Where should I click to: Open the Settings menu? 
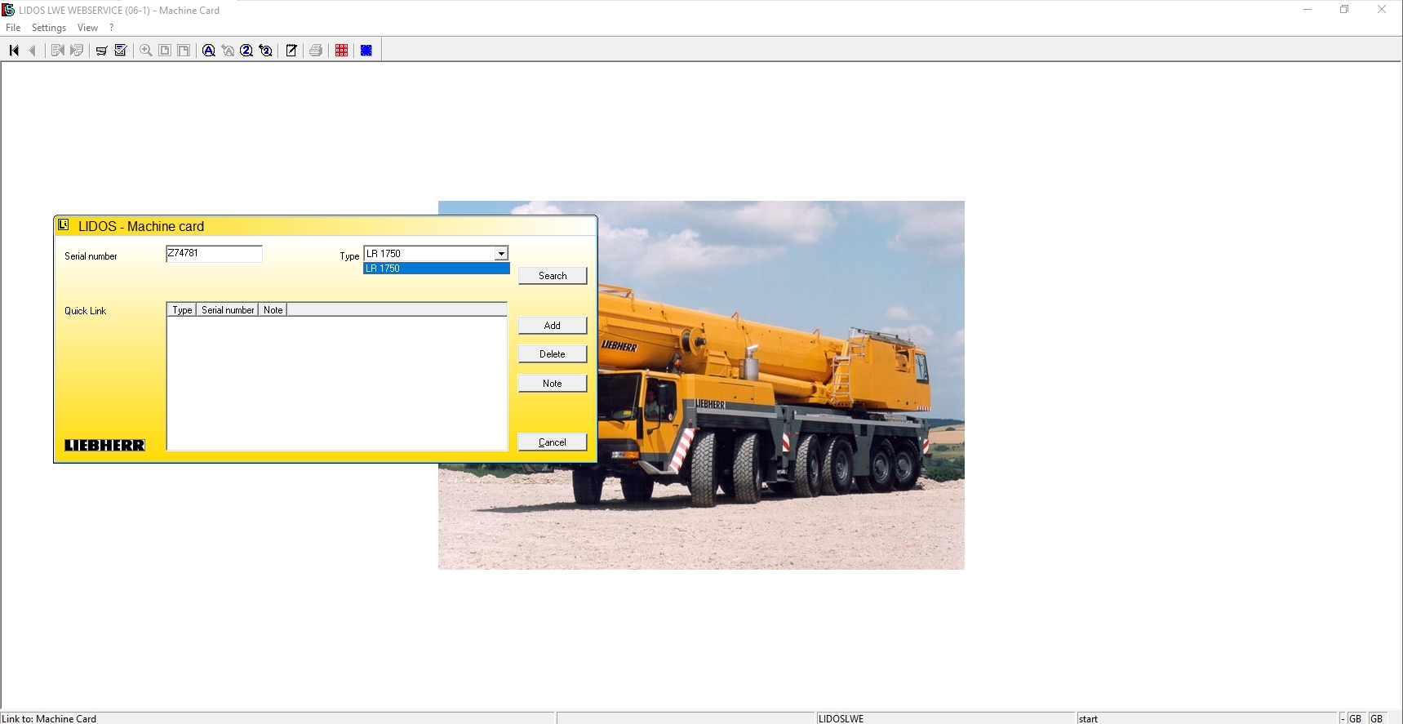(49, 28)
